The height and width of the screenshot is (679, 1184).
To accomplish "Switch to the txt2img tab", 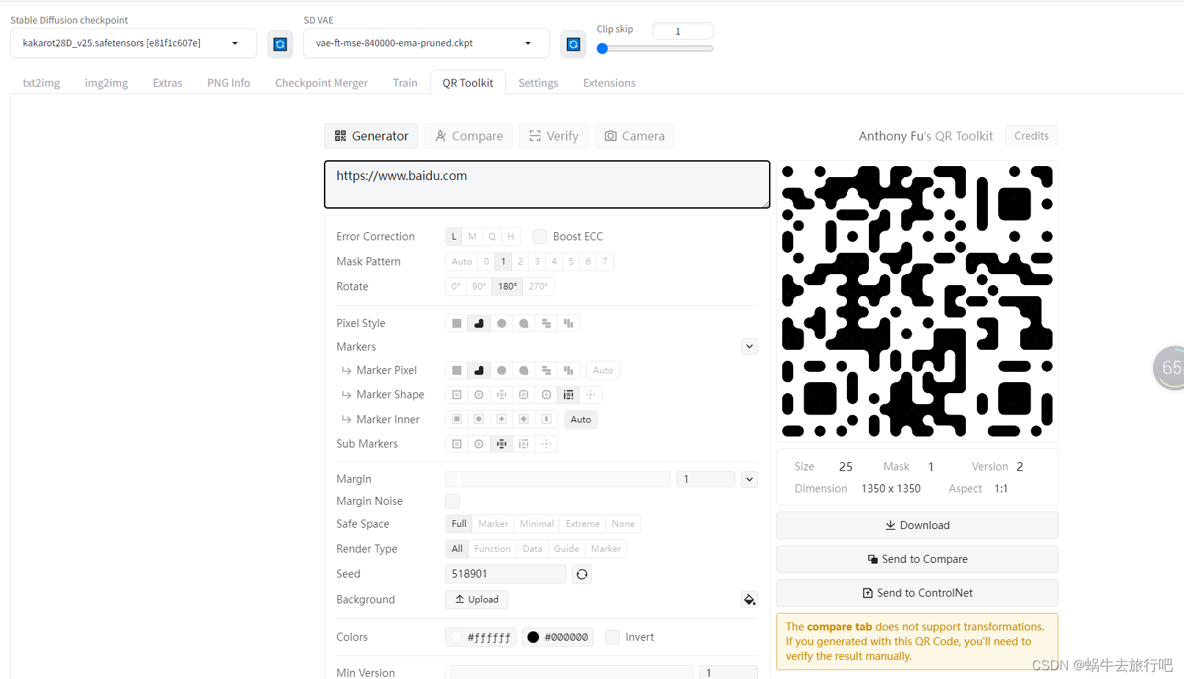I will coord(41,83).
